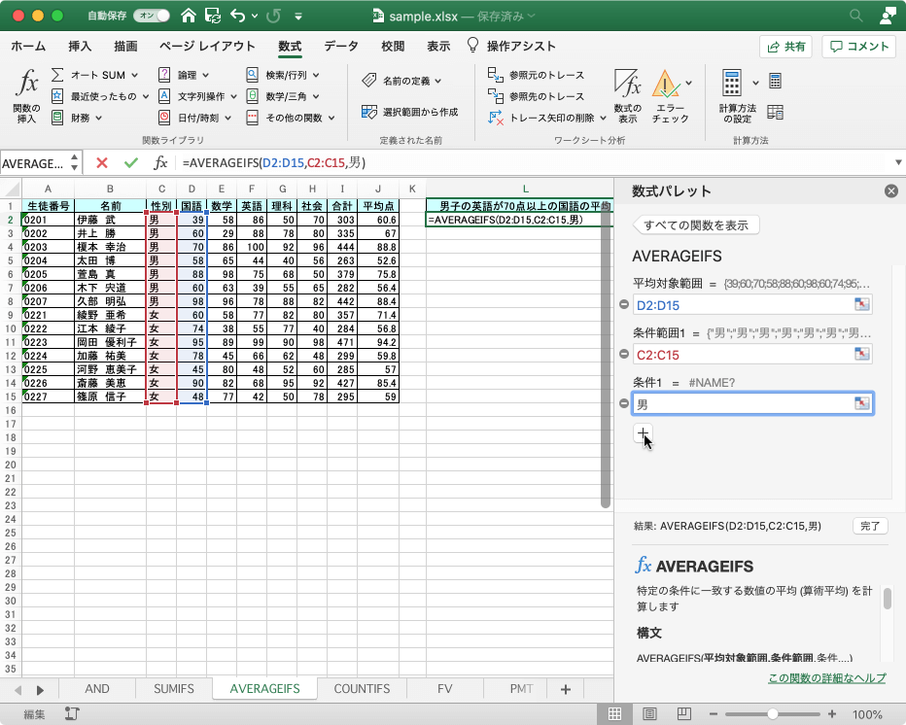The width and height of the screenshot is (906, 725).
Task: Open the Logical functions icon
Action: [x=164, y=75]
